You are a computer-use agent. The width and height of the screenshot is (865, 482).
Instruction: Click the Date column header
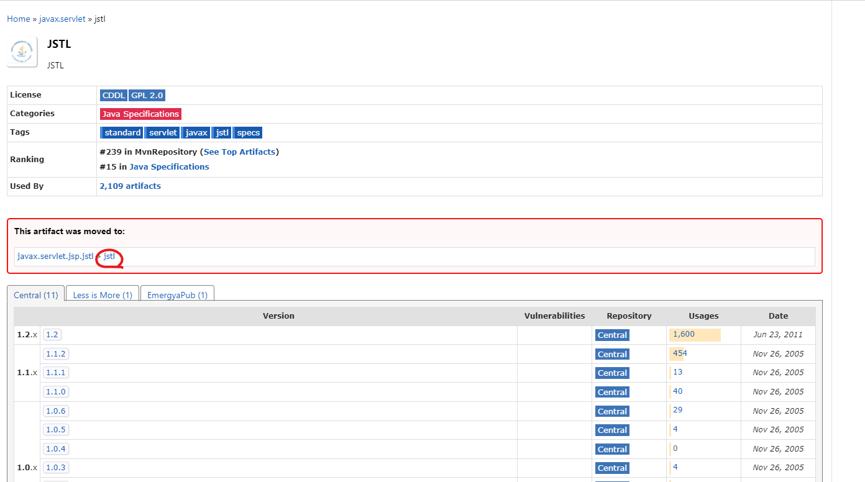click(778, 316)
